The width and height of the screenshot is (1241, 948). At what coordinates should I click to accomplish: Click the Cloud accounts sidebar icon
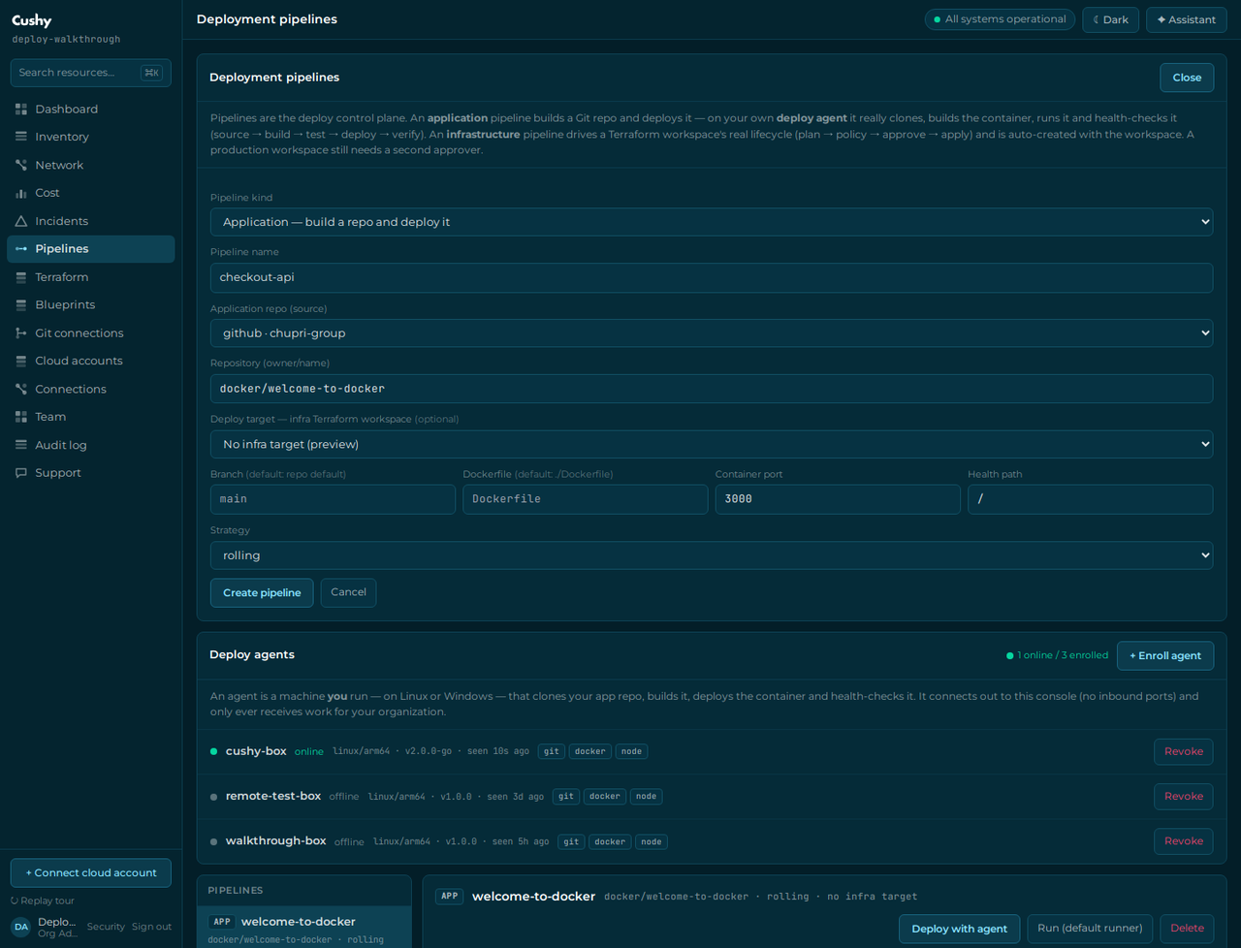(x=21, y=361)
